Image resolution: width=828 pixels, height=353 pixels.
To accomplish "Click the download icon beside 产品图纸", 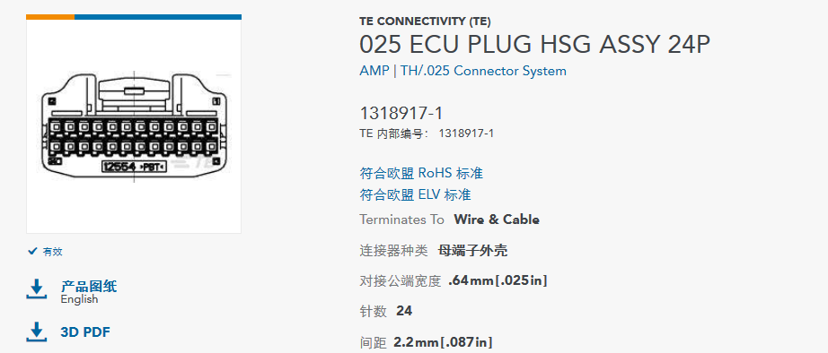I will pyautogui.click(x=37, y=289).
